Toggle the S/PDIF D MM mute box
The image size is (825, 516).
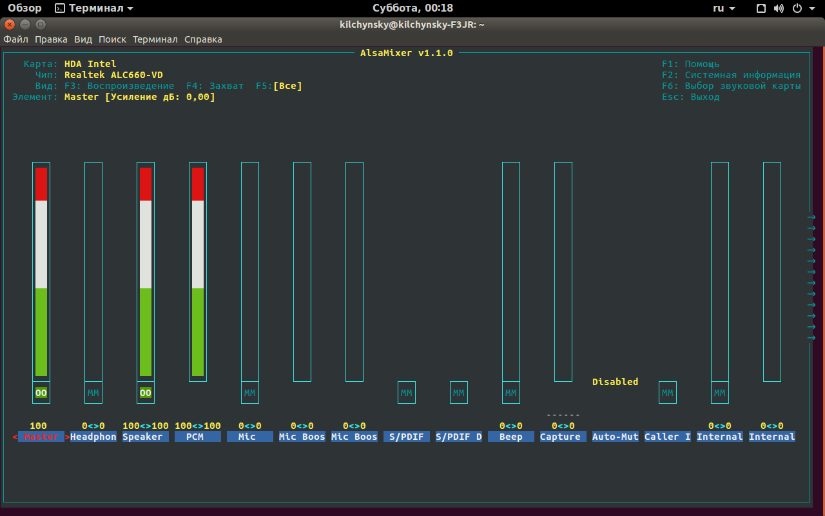[x=459, y=393]
